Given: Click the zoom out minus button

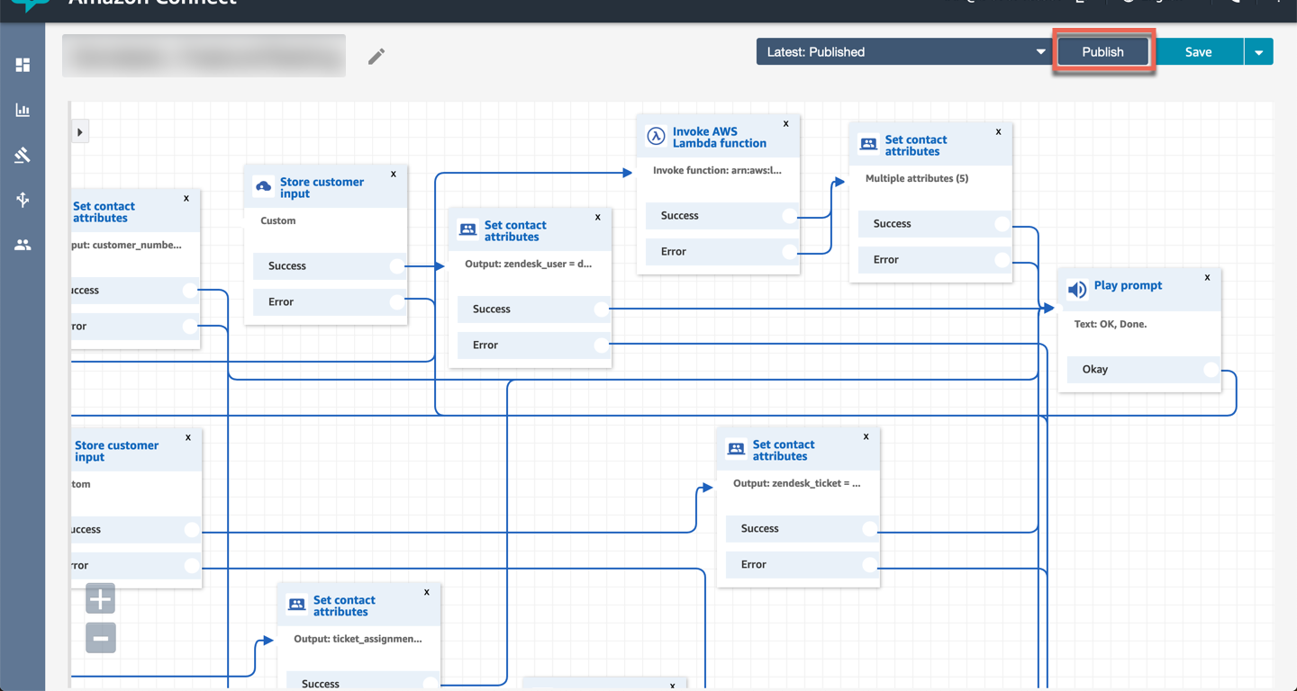Looking at the screenshot, I should 100,638.
